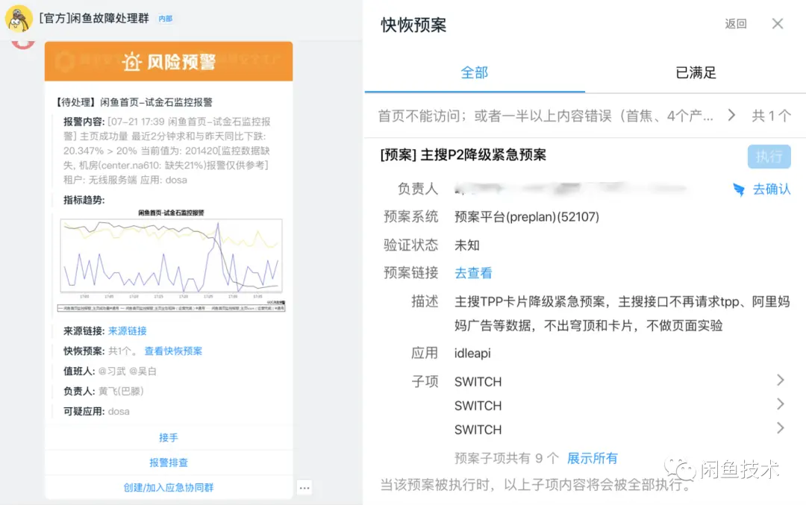806x505 pixels.
Task: Click the title [官方]闲鱼故障处理群
Action: pos(94,19)
